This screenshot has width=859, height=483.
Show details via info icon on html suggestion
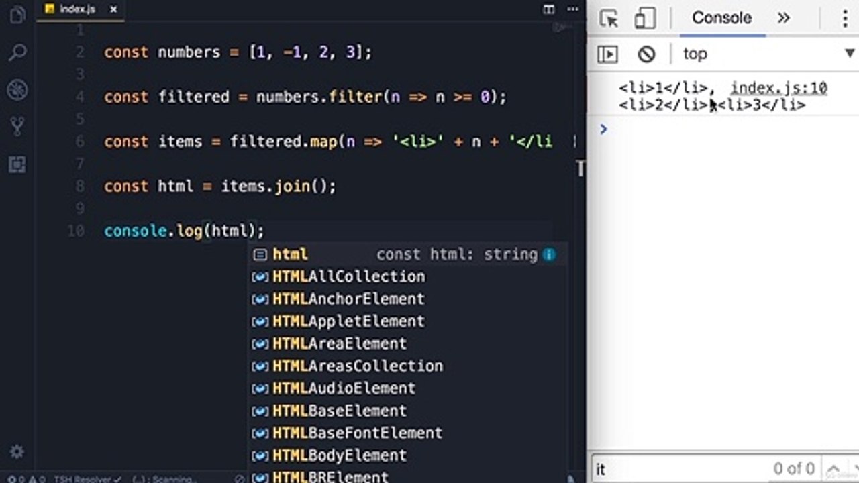coord(549,254)
